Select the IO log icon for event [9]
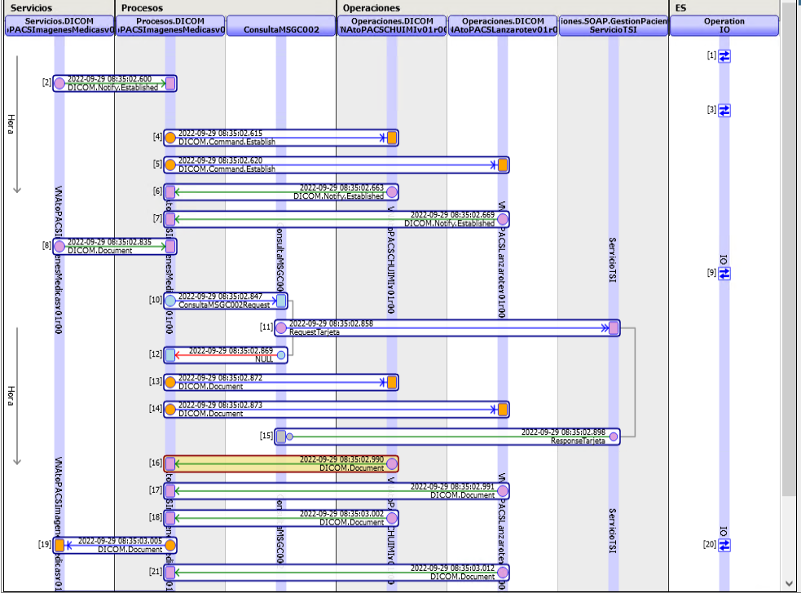Viewport: 801px width, 597px height. tap(724, 274)
